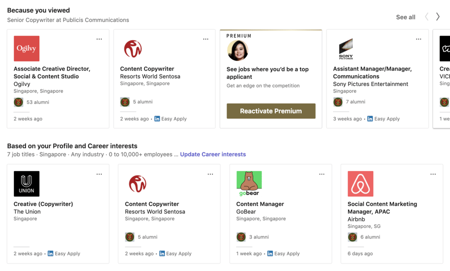
Task: Click Easy Apply text on GoBear card
Action: click(287, 254)
